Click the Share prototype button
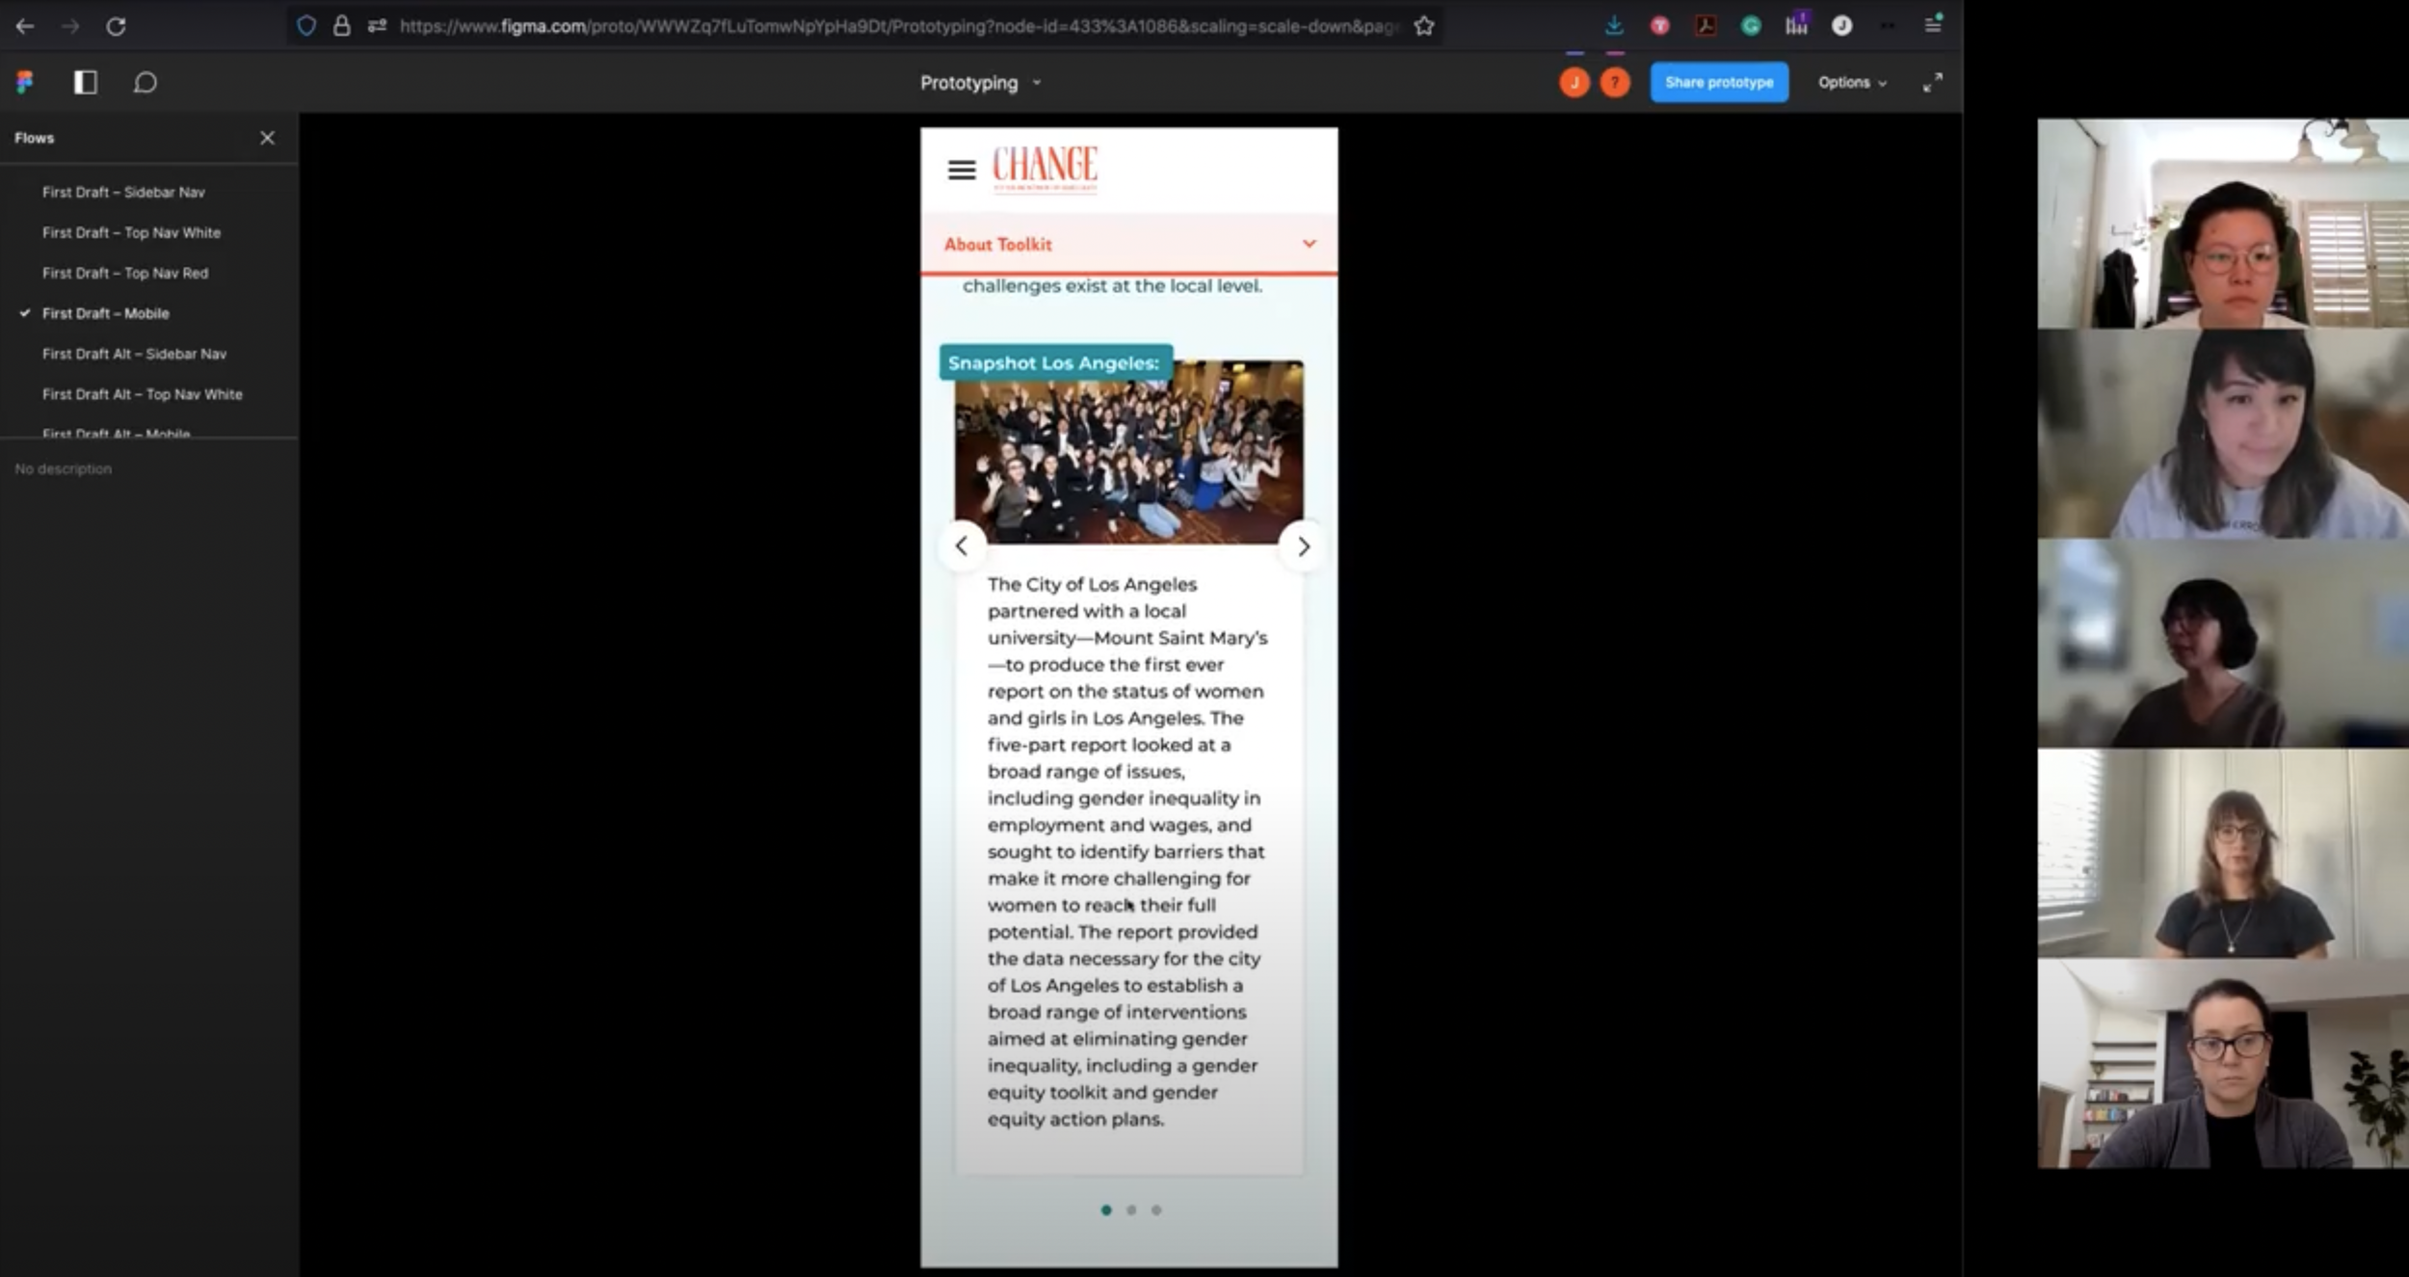 [1718, 83]
